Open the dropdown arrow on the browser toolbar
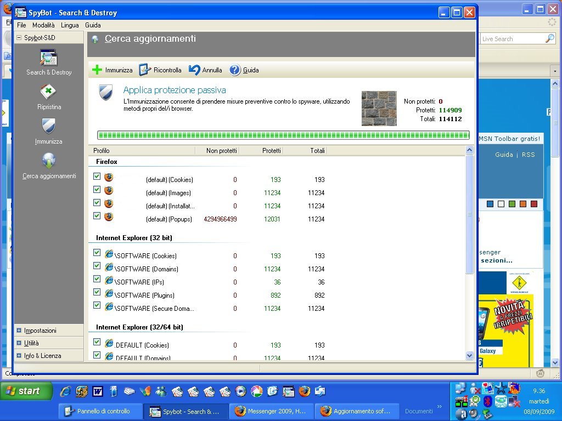The image size is (562, 421). click(555, 71)
